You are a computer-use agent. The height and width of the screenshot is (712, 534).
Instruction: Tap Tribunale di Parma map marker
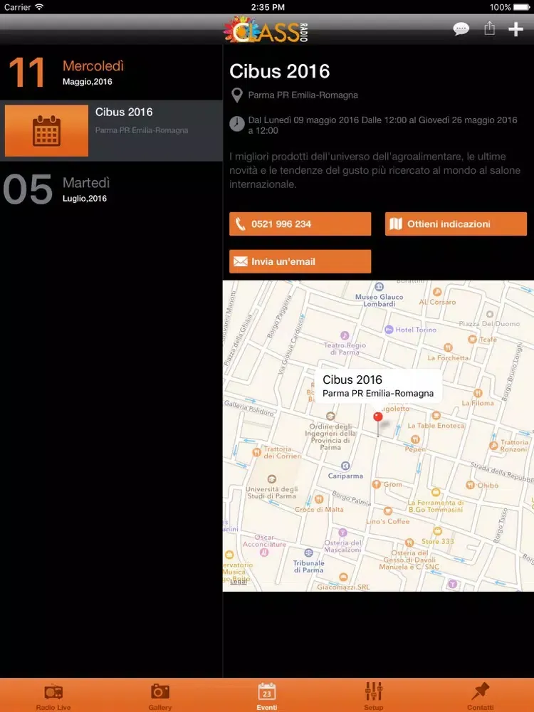tap(309, 553)
